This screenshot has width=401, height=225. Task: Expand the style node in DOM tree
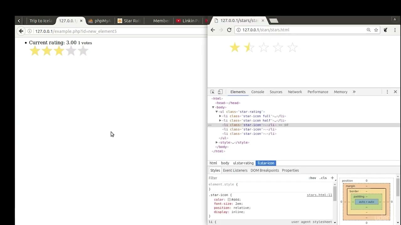click(216, 142)
